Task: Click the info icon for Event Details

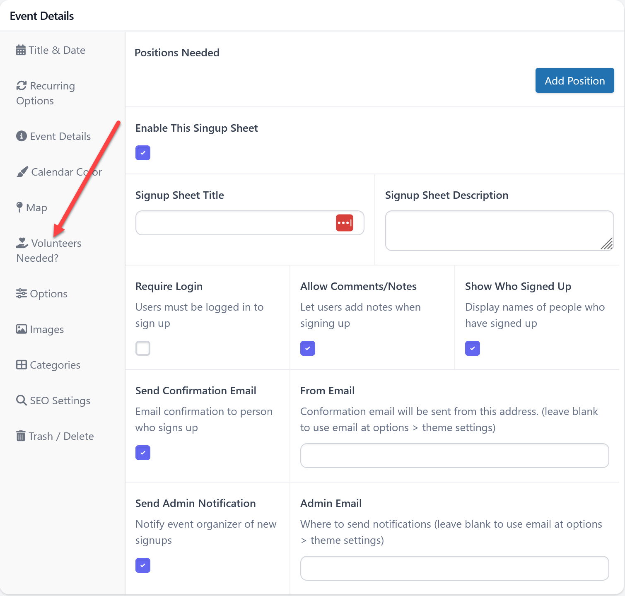Action: (22, 136)
